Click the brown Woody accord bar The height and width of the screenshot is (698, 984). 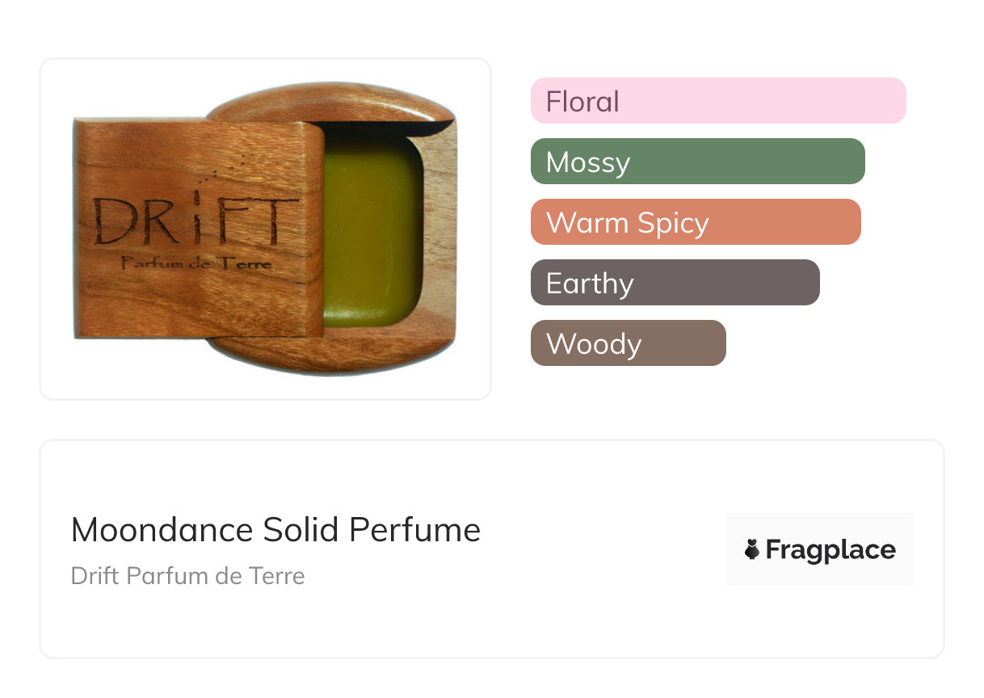[628, 343]
